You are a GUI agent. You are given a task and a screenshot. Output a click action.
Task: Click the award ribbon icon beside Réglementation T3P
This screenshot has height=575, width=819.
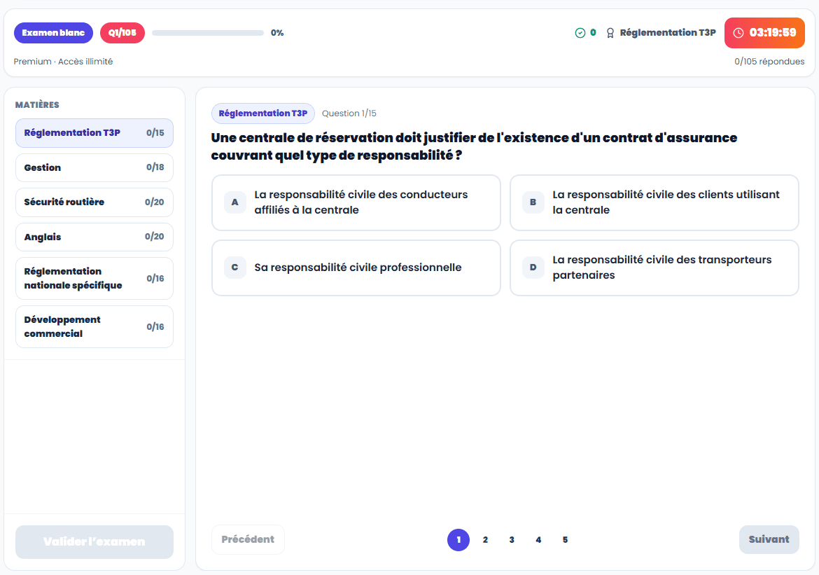[x=610, y=33]
